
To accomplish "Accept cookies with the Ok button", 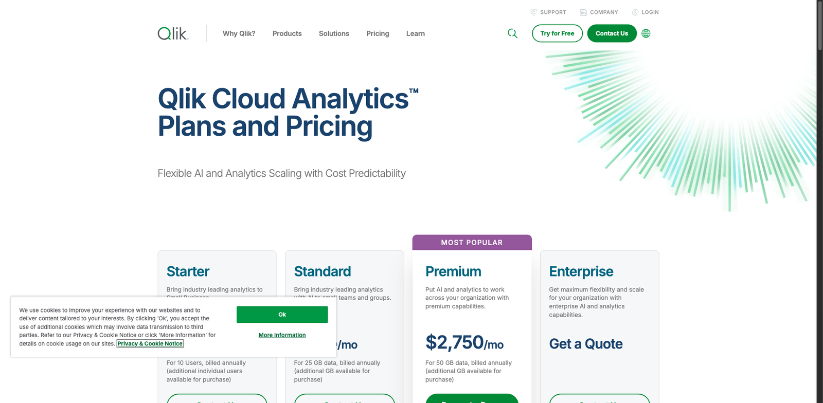I will pyautogui.click(x=282, y=314).
